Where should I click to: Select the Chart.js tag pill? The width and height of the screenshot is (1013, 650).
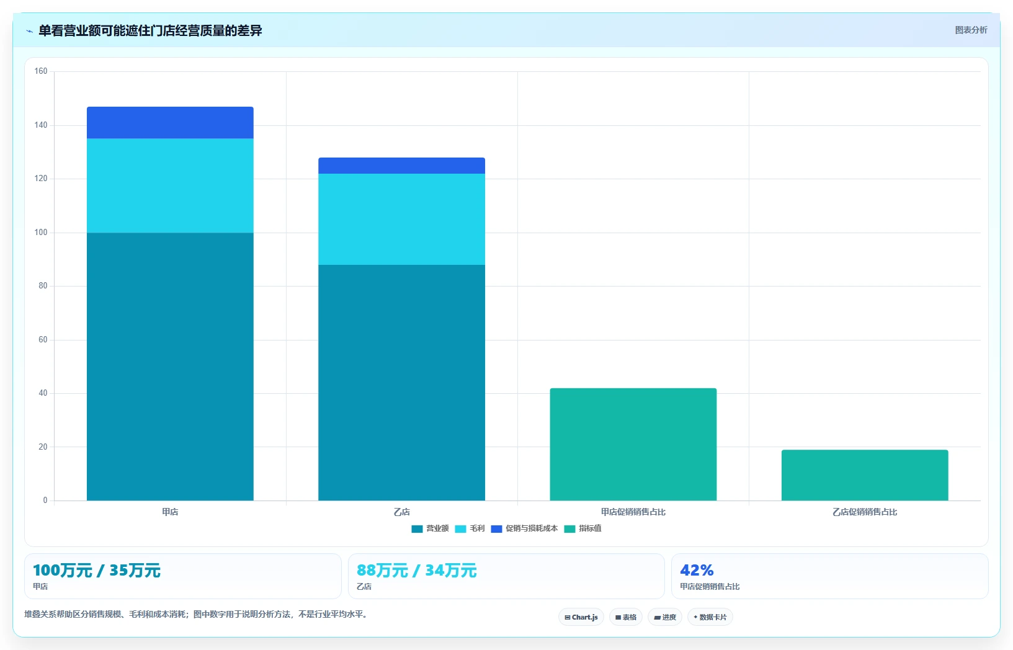pyautogui.click(x=581, y=617)
